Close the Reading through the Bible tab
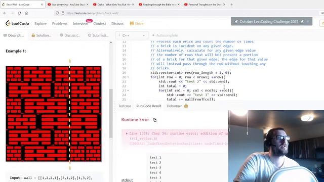 click(179, 5)
